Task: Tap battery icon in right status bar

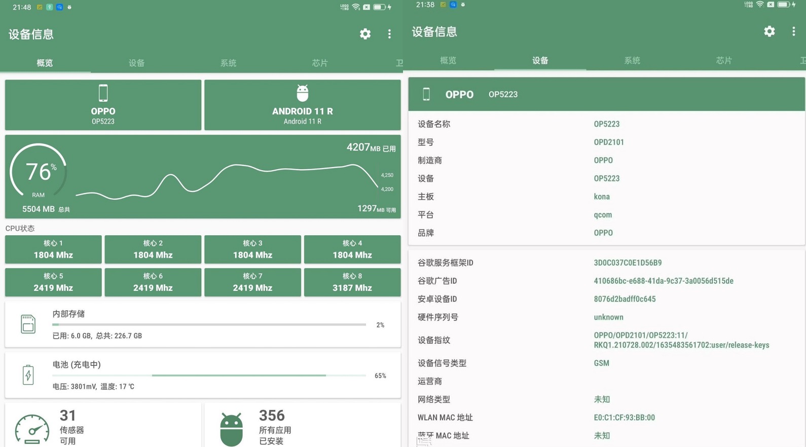Action: tap(784, 5)
